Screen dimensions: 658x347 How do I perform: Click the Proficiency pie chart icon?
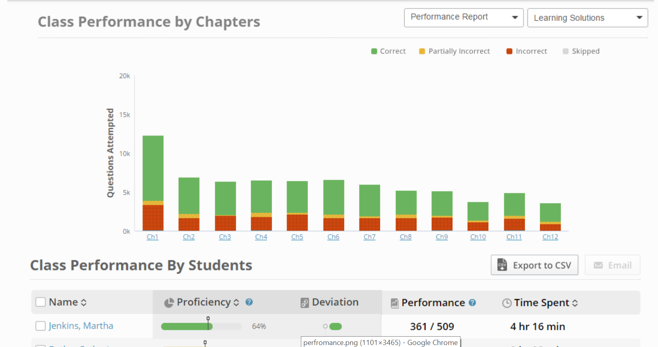tap(169, 303)
